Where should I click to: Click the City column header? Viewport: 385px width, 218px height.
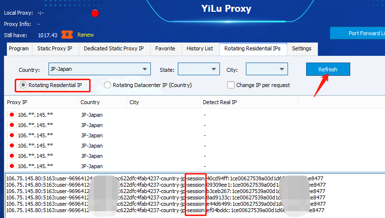coord(164,102)
